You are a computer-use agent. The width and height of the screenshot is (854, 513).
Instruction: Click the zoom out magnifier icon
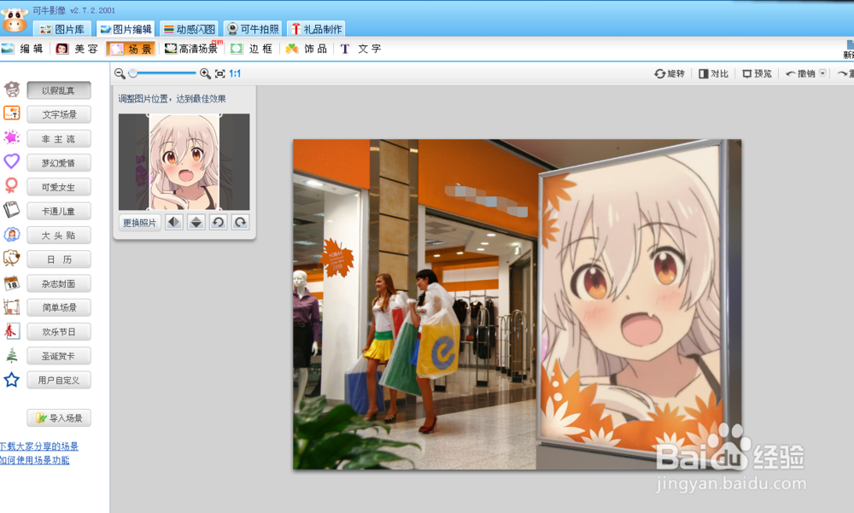(120, 73)
